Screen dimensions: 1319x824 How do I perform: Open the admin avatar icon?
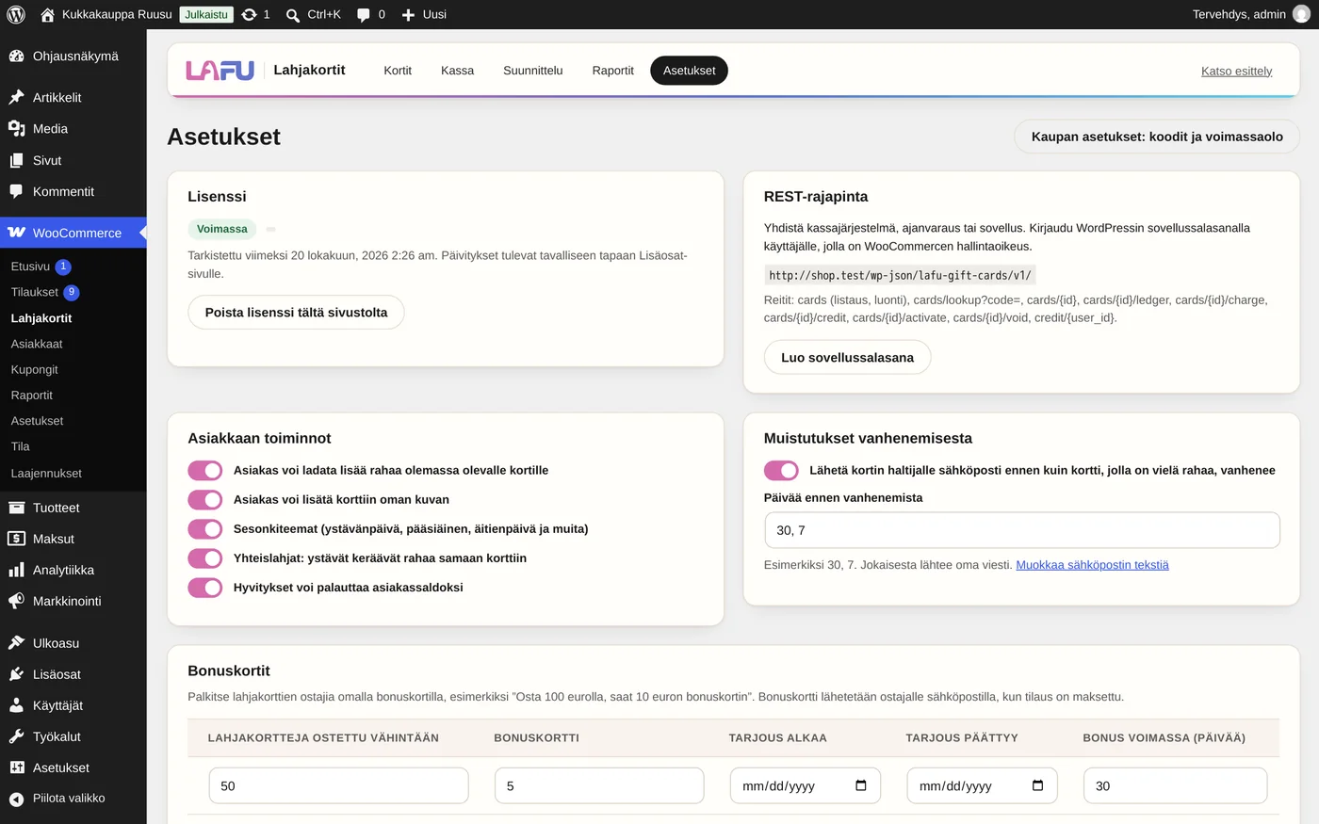1301,14
